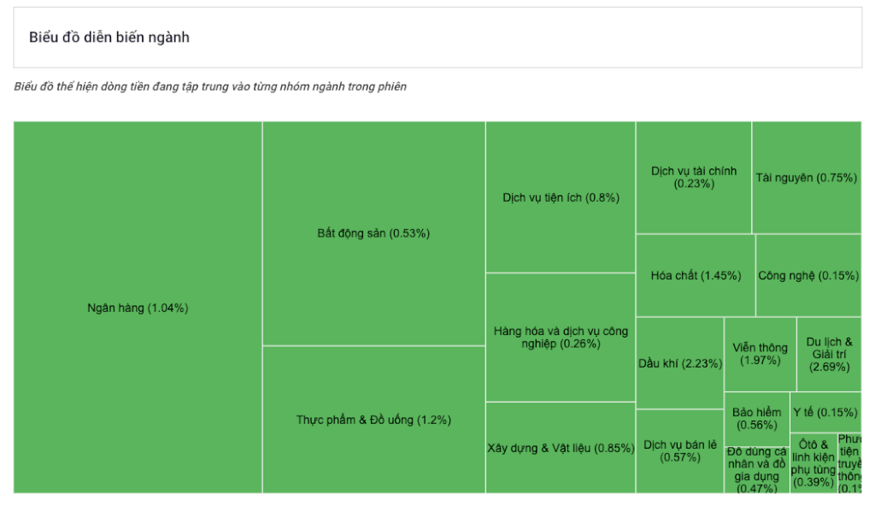The image size is (875, 506).
Task: Select the Dịch vụ bán lẻ (0.57%) block
Action: (x=679, y=450)
